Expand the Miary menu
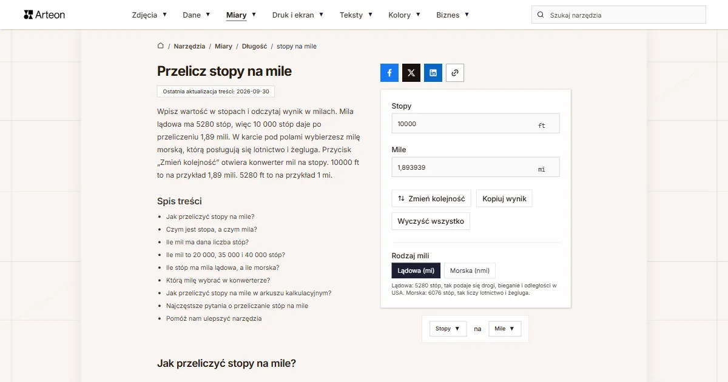This screenshot has height=382, width=728. tap(241, 15)
